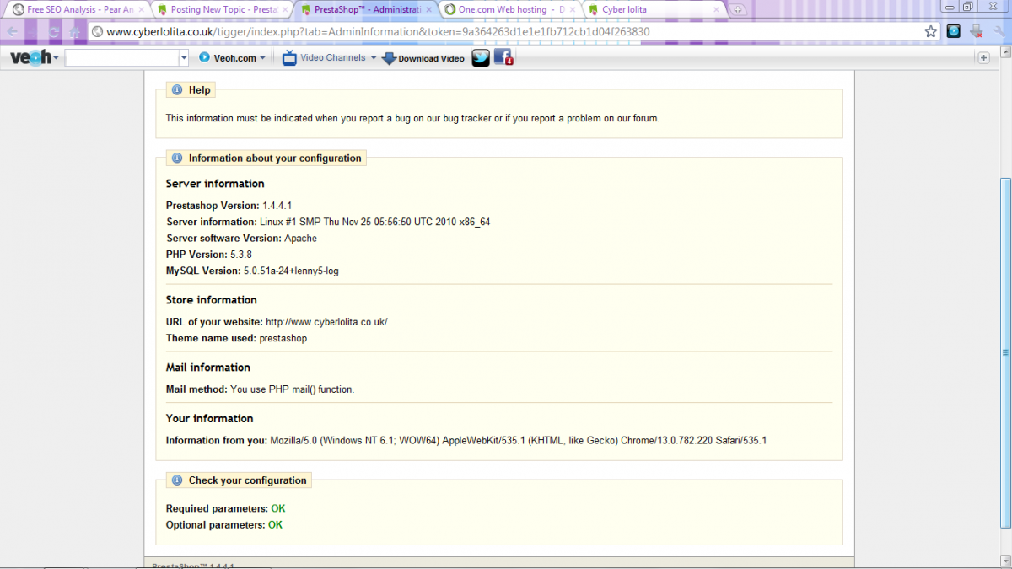1012x569 pixels.
Task: Click the 'Prestashop Version: 1.4.4.1' line
Action: [229, 206]
